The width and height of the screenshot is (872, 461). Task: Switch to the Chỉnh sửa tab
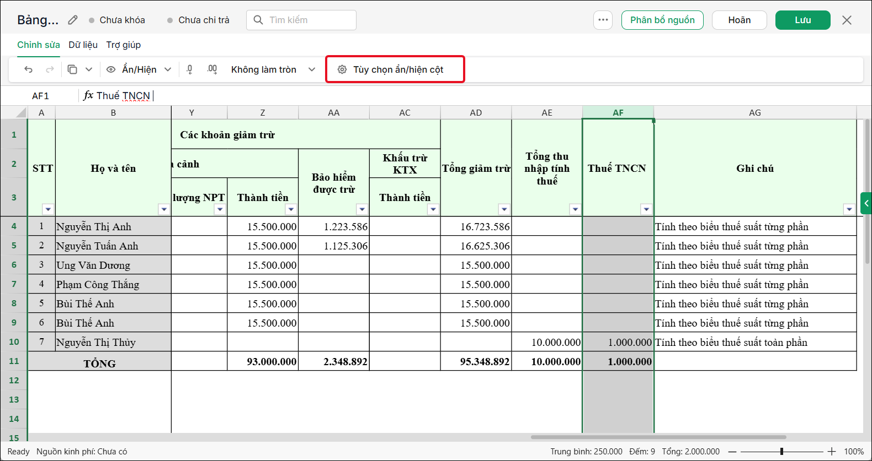click(39, 45)
